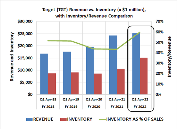Screen dimensions: 177x129
Task: Click the Q1 Apr-21 revenue bar
Action: [113, 65]
